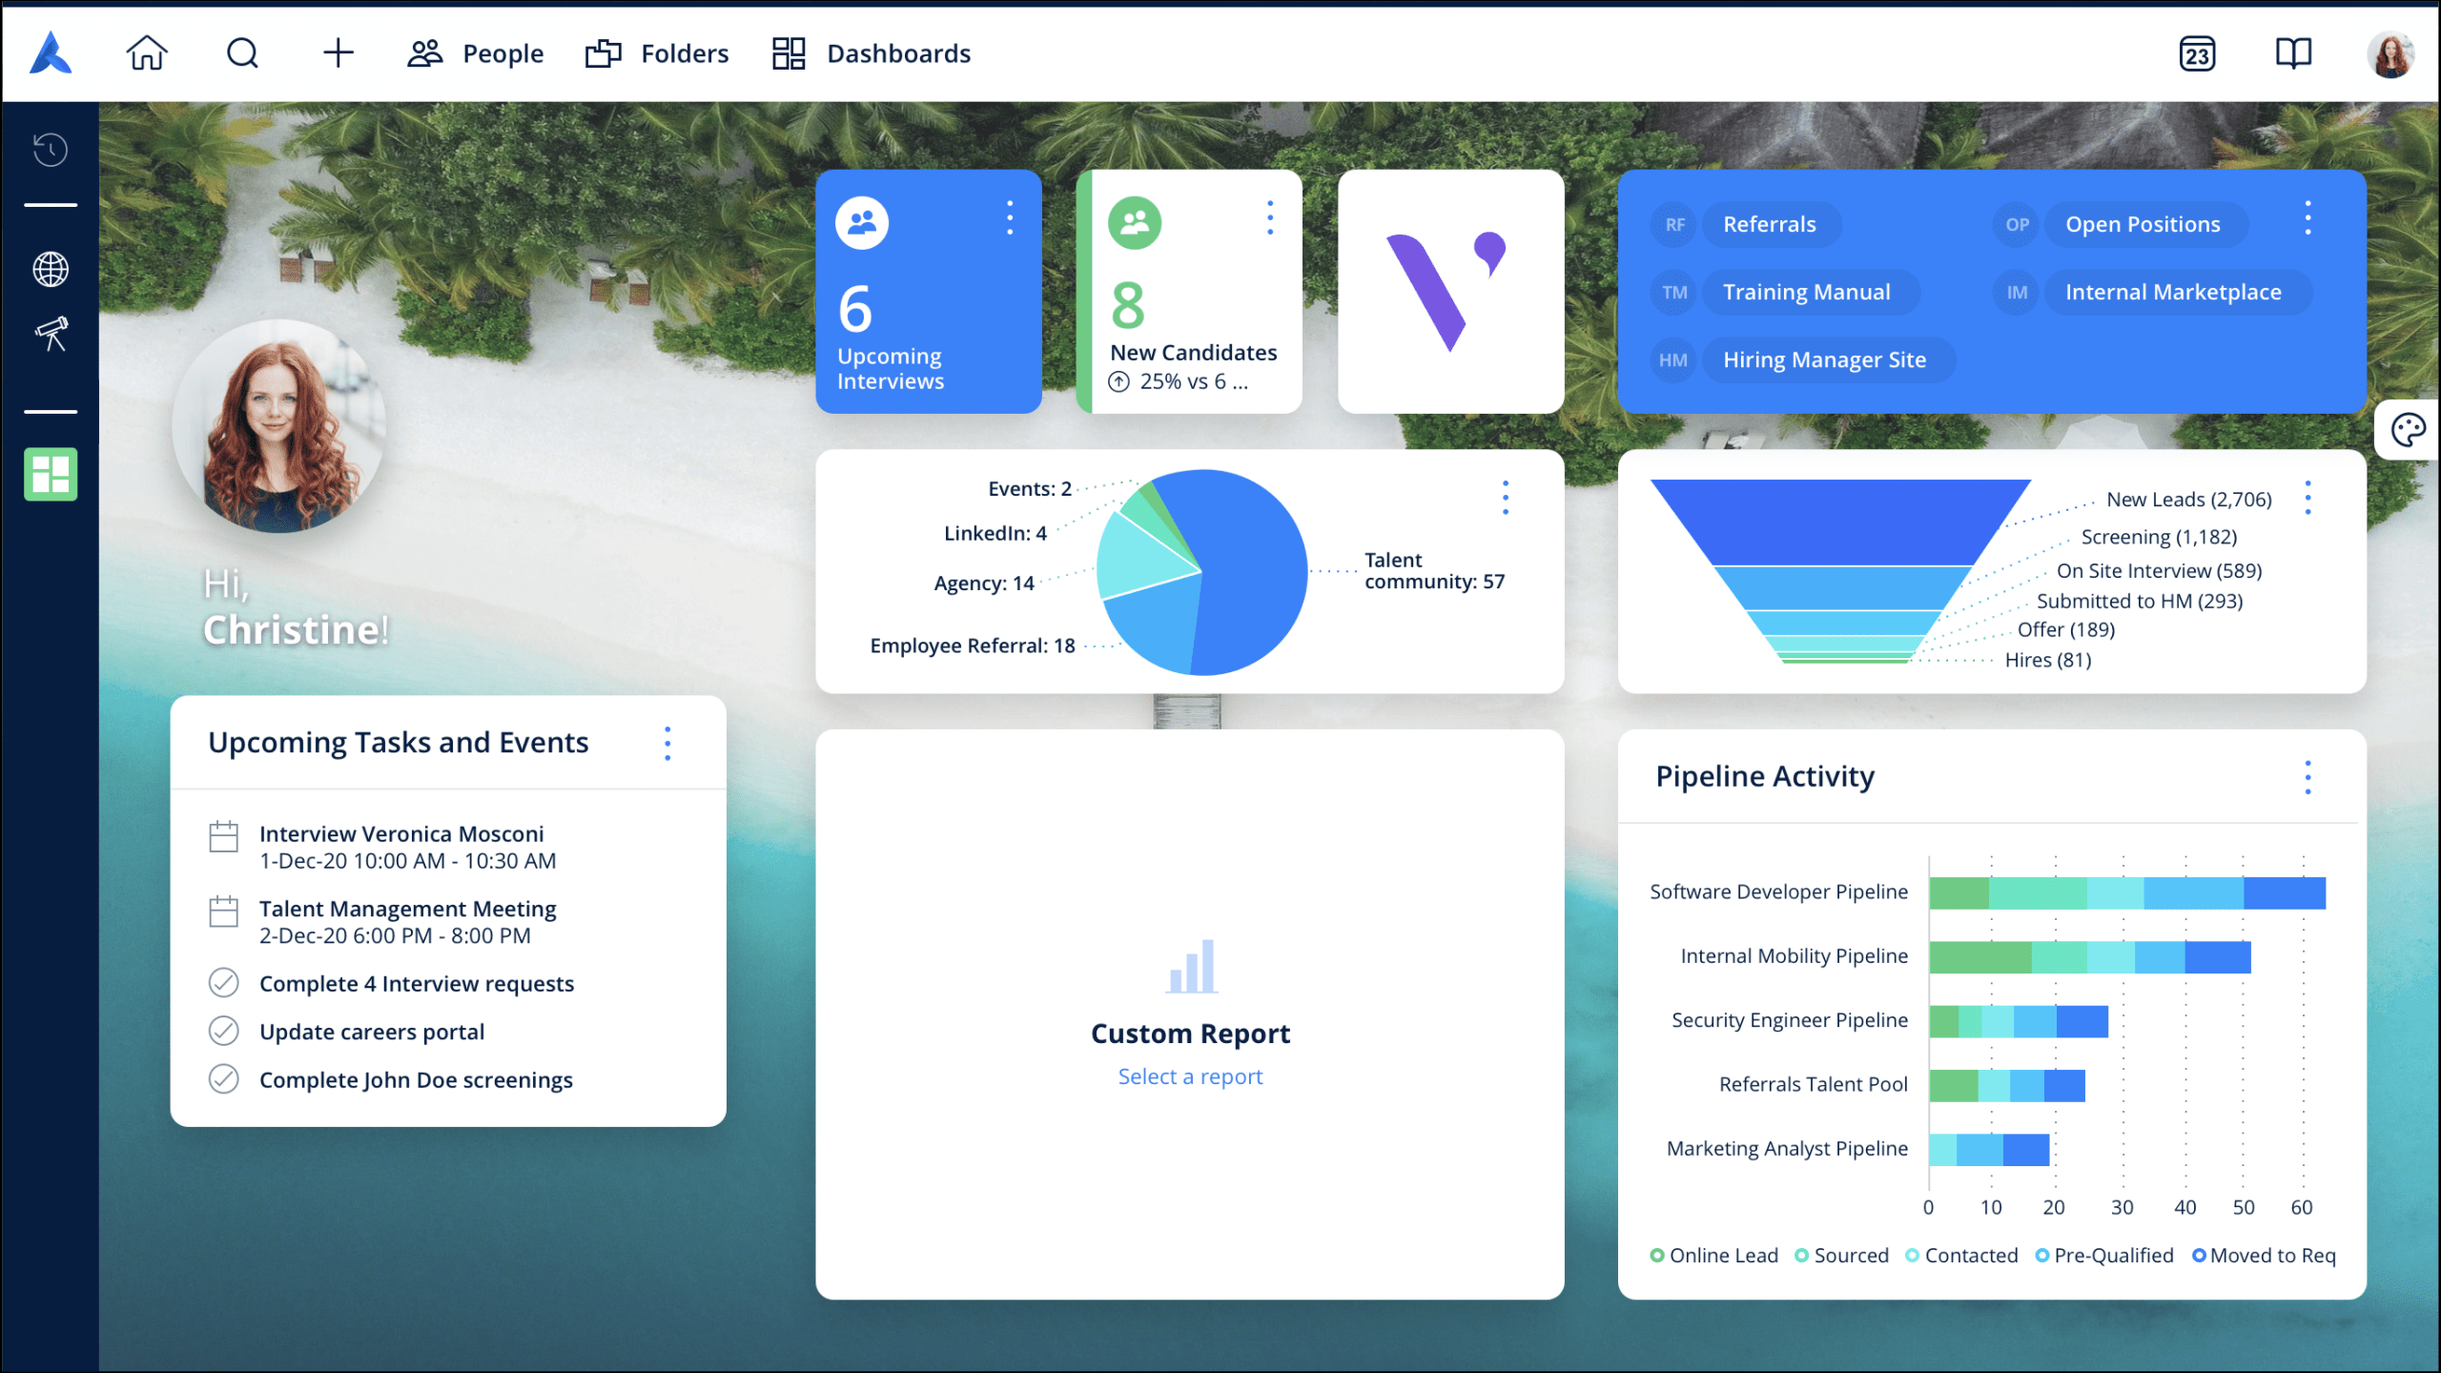The height and width of the screenshot is (1373, 2441).
Task: Click Software Developer Pipeline bar
Action: click(x=2127, y=893)
